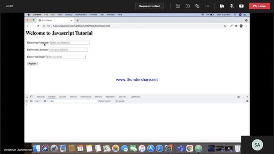The width and height of the screenshot is (274, 154).
Task: Open the Teams participants panel icon
Action: pyautogui.click(x=178, y=6)
